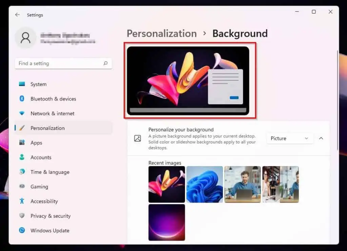The width and height of the screenshot is (347, 251).
Task: Select the blue bloom wallpaper thumbnail
Action: 205,184
